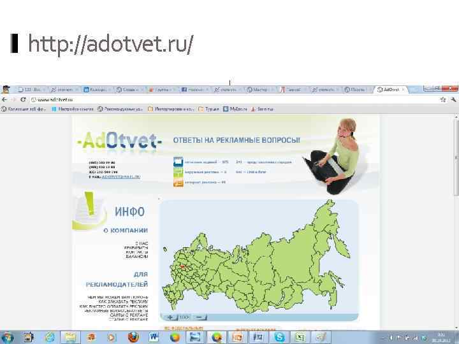Zoom in the map with plus button

pyautogui.click(x=170, y=317)
